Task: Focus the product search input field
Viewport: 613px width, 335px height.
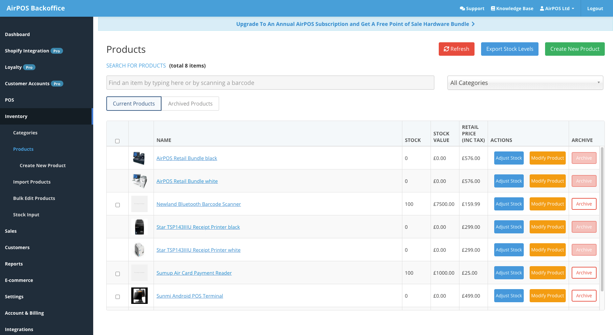Action: coord(270,83)
